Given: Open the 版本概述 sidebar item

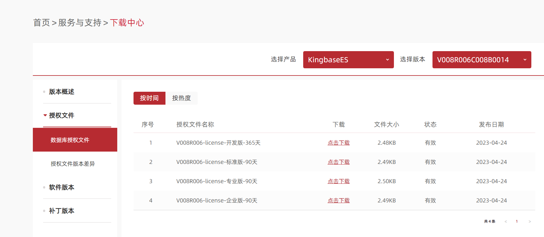Looking at the screenshot, I should tap(61, 92).
